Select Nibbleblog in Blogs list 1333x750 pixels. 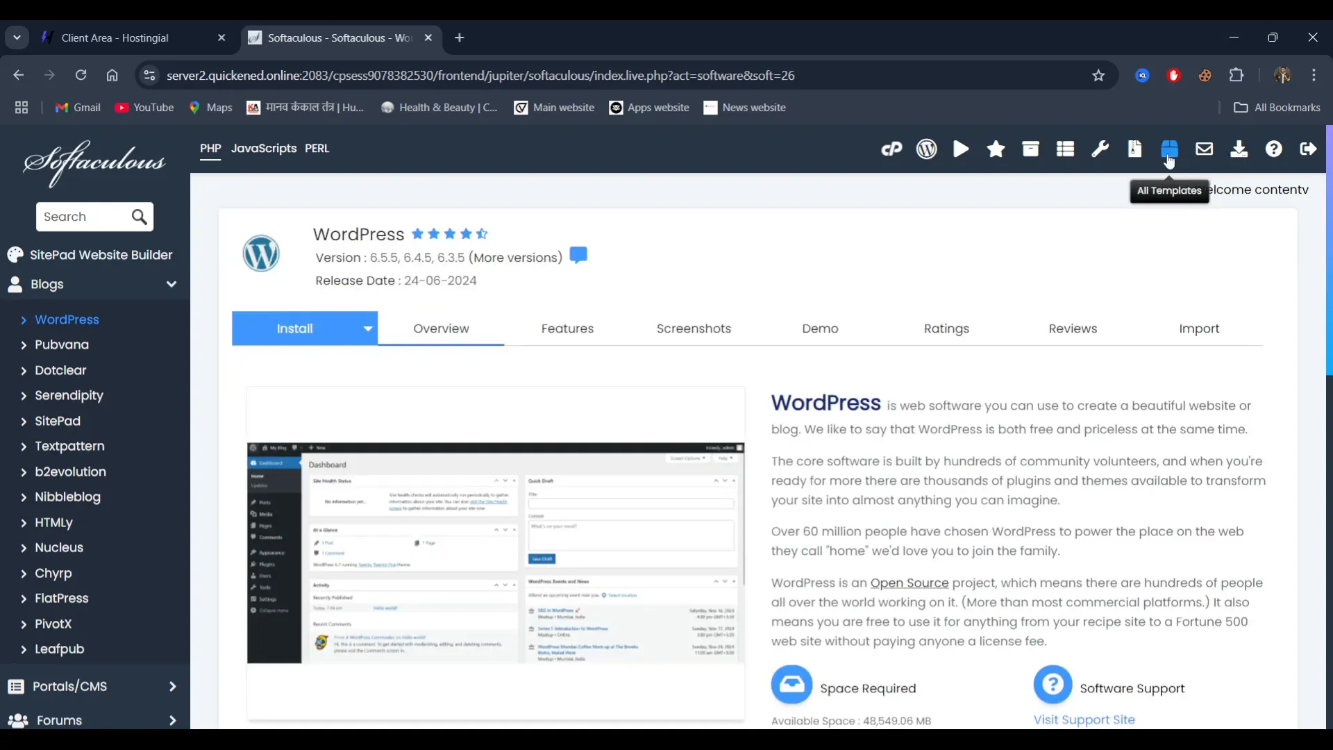coord(67,497)
